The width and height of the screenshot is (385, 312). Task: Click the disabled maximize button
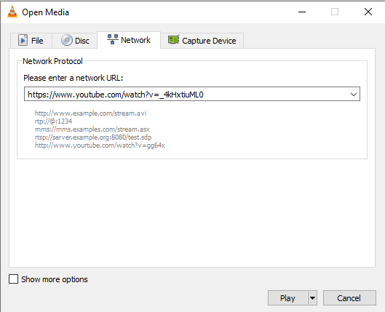pyautogui.click(x=335, y=12)
